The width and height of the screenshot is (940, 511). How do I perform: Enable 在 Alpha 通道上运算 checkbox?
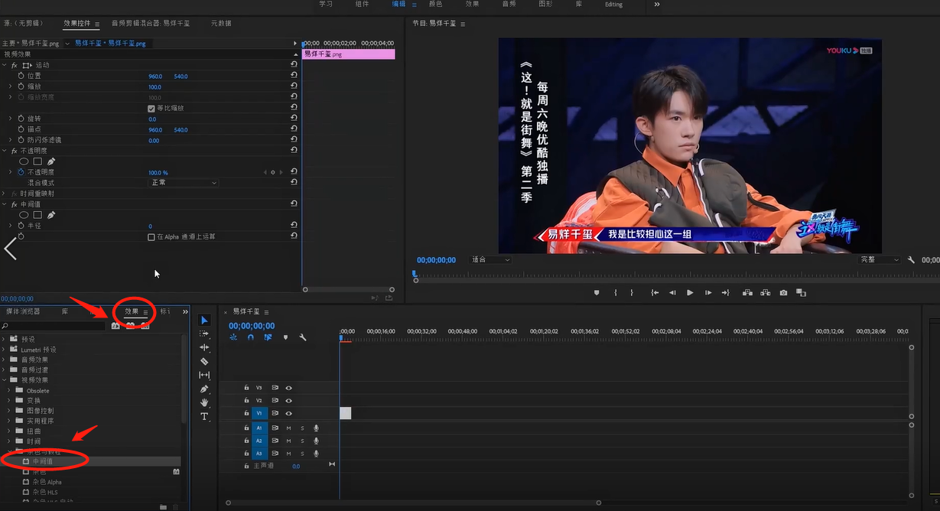click(151, 237)
